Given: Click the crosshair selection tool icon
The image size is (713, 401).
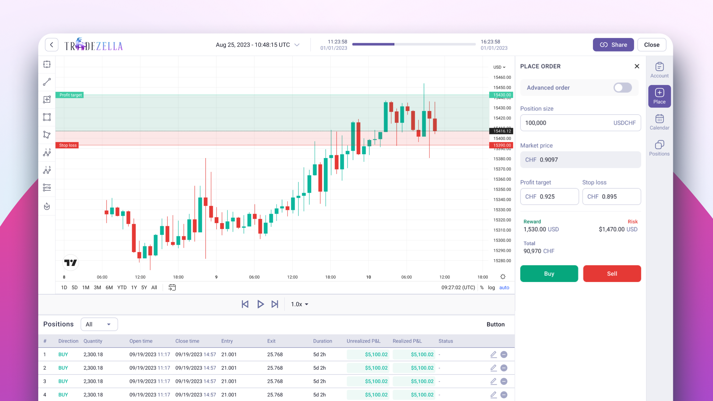Looking at the screenshot, I should click(x=47, y=64).
